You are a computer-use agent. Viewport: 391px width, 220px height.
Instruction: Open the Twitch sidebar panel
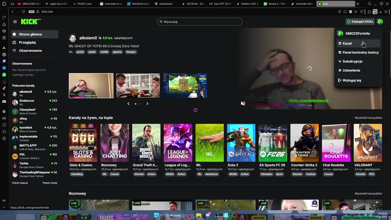tap(4, 61)
